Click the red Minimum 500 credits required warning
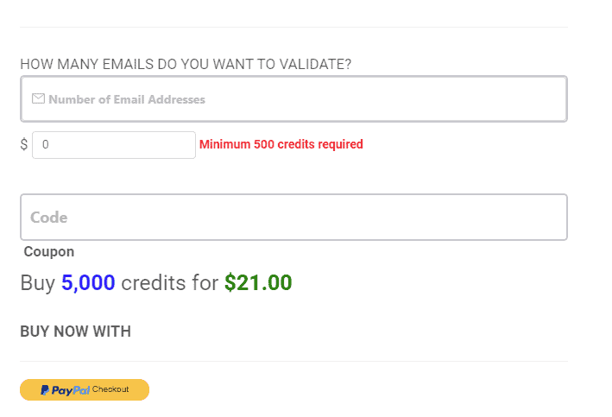The image size is (612, 417). tap(281, 144)
